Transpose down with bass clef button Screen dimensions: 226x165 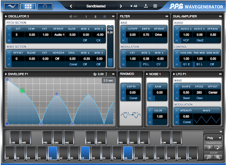209,148
